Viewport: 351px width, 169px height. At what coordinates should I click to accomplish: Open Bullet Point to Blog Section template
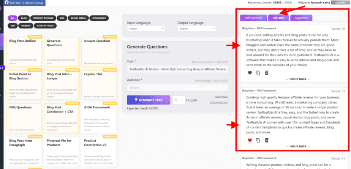coord(24,85)
